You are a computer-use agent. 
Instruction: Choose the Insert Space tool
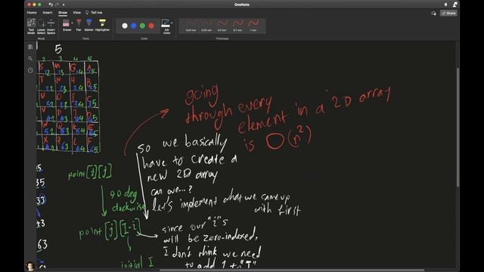click(x=51, y=26)
